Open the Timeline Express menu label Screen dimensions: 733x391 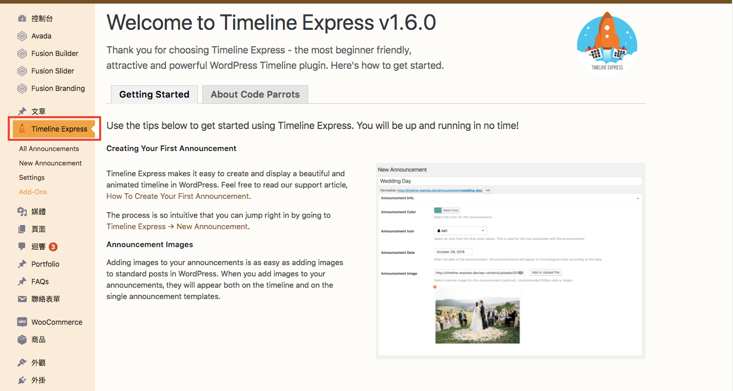[59, 129]
